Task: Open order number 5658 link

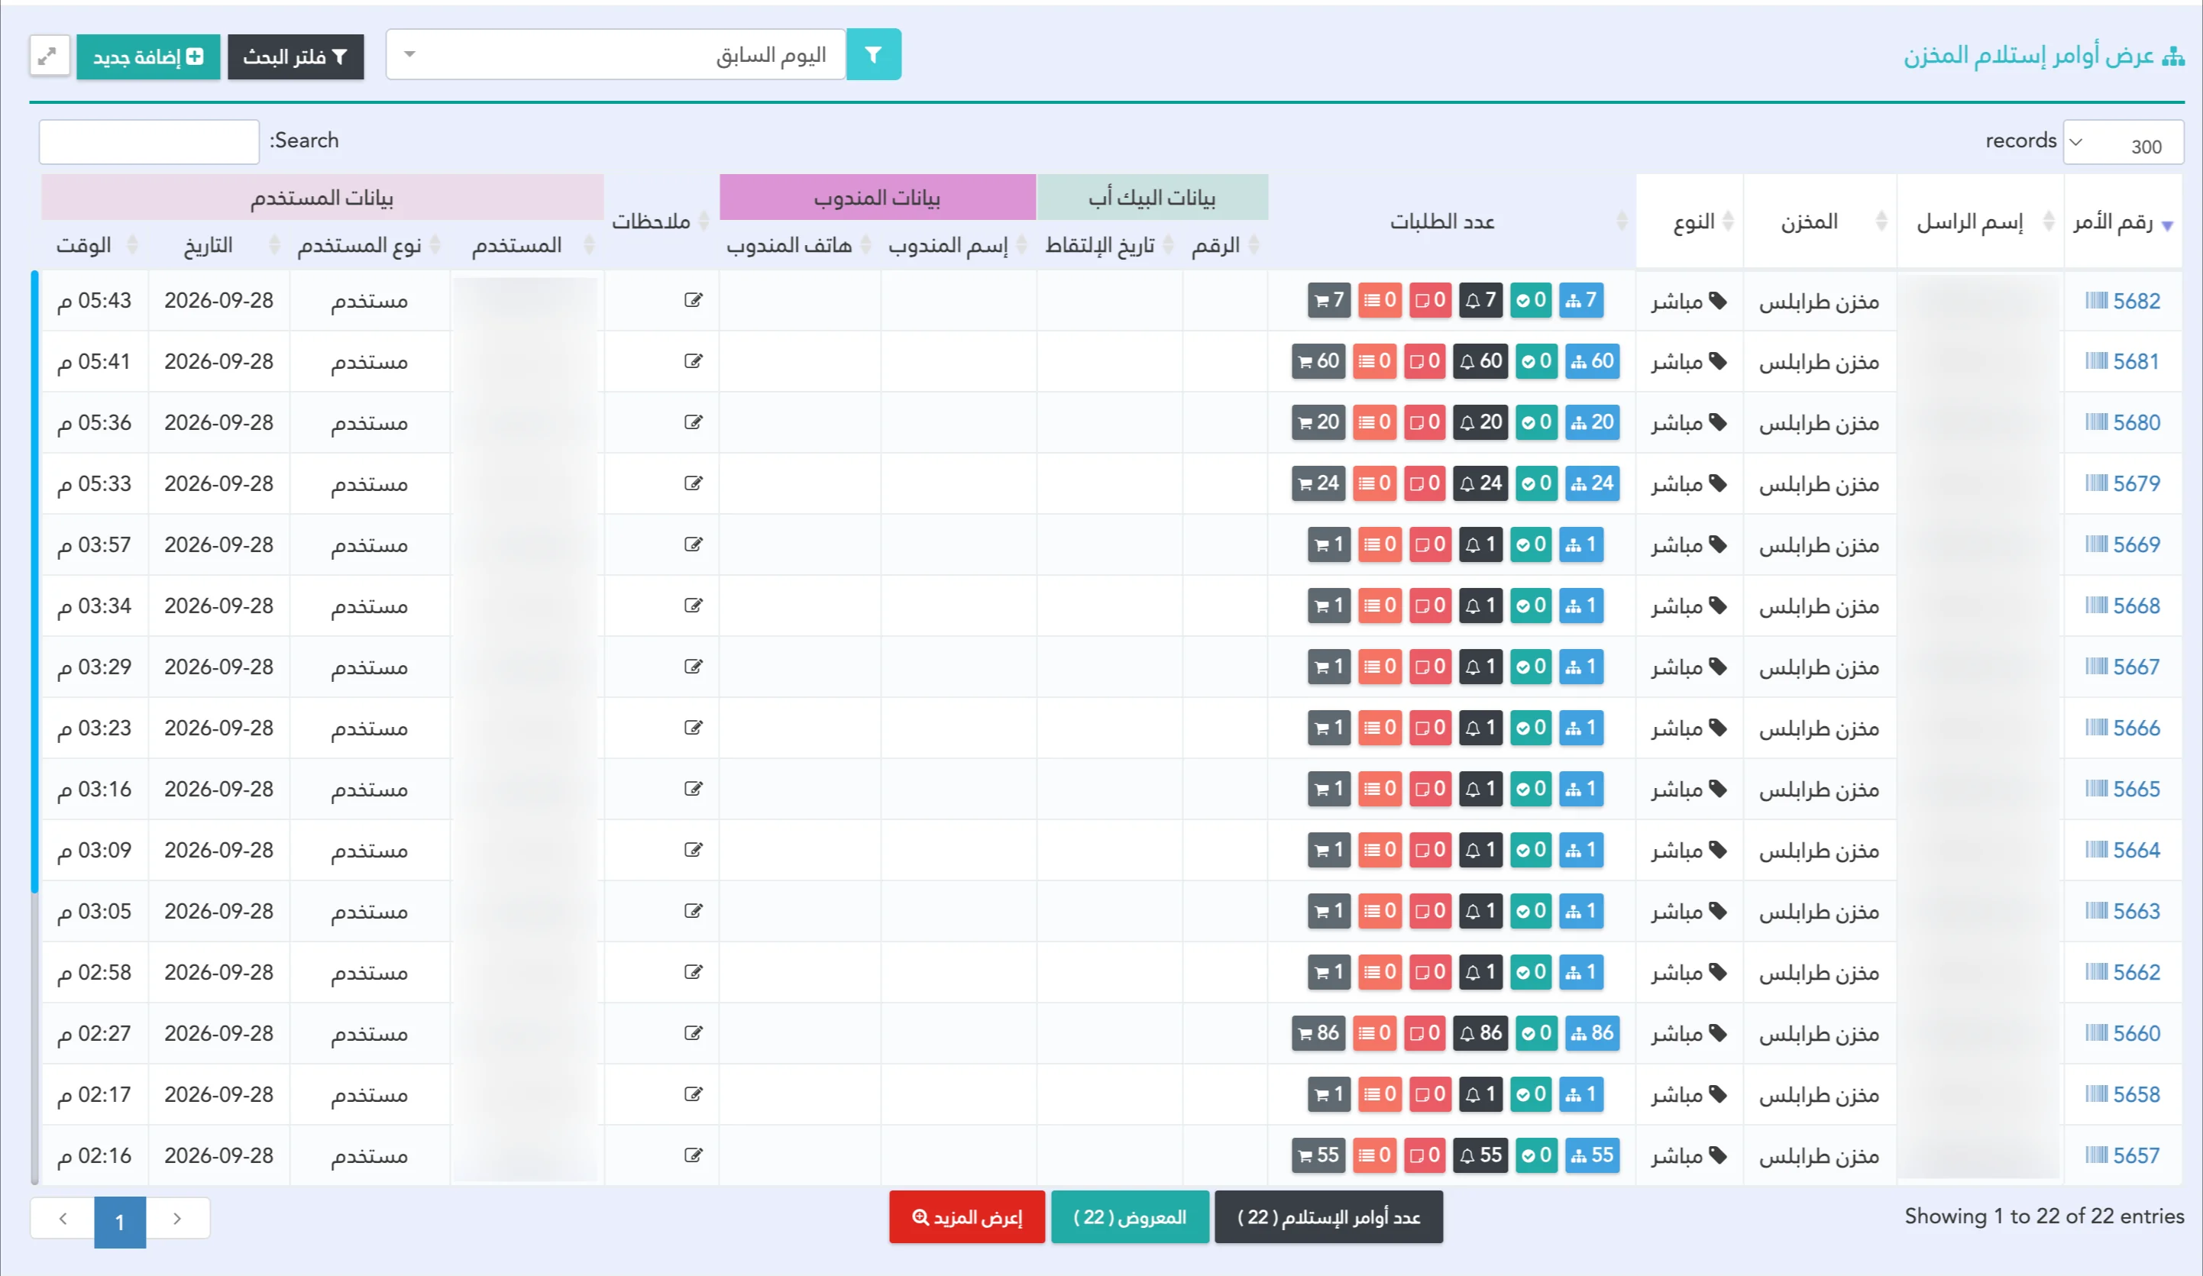Action: (x=2136, y=1095)
